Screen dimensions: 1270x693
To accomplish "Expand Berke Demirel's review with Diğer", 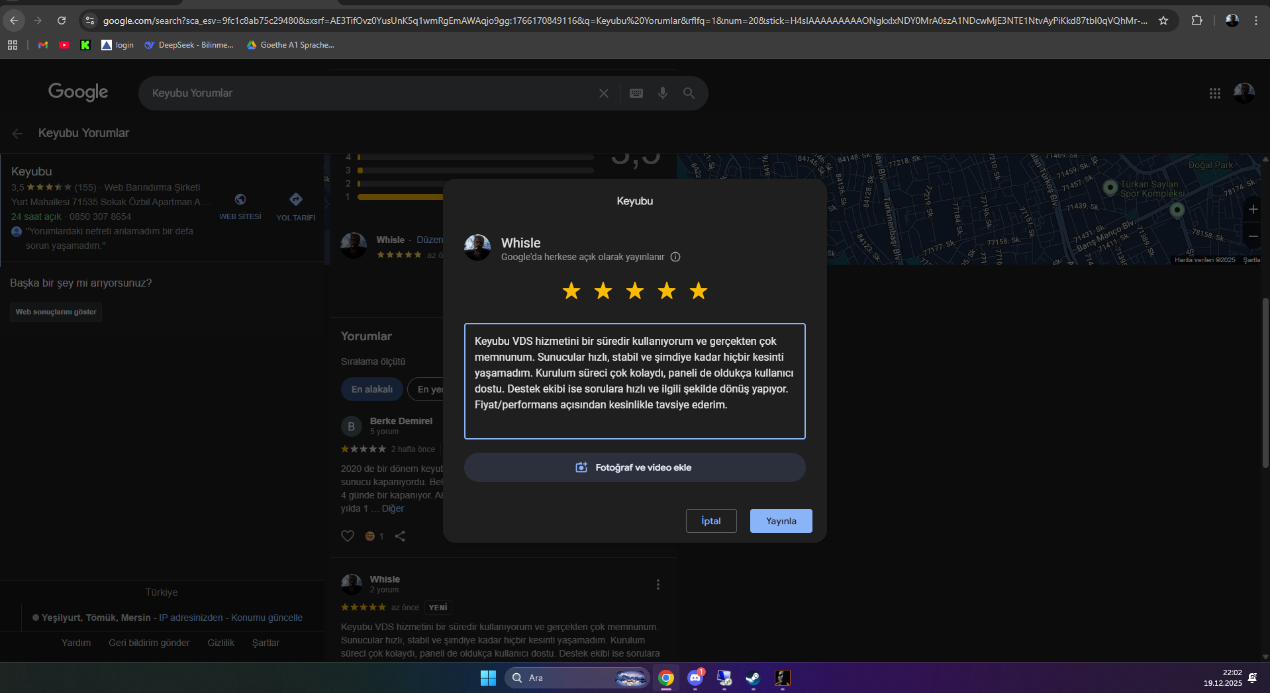I will (393, 508).
